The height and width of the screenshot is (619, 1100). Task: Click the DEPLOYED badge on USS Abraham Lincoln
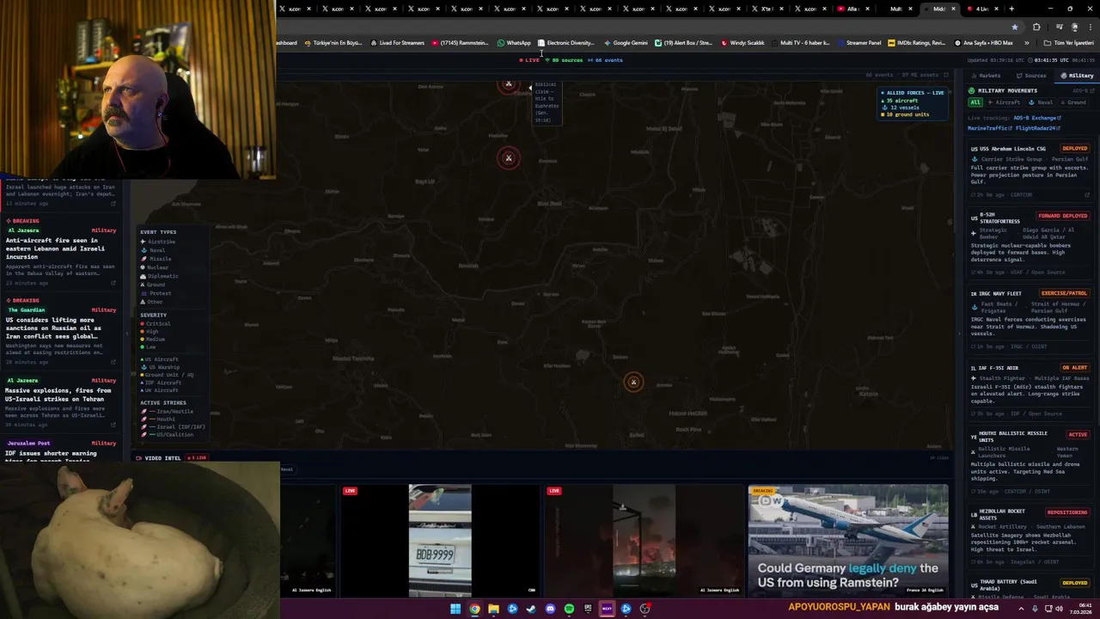tap(1074, 149)
